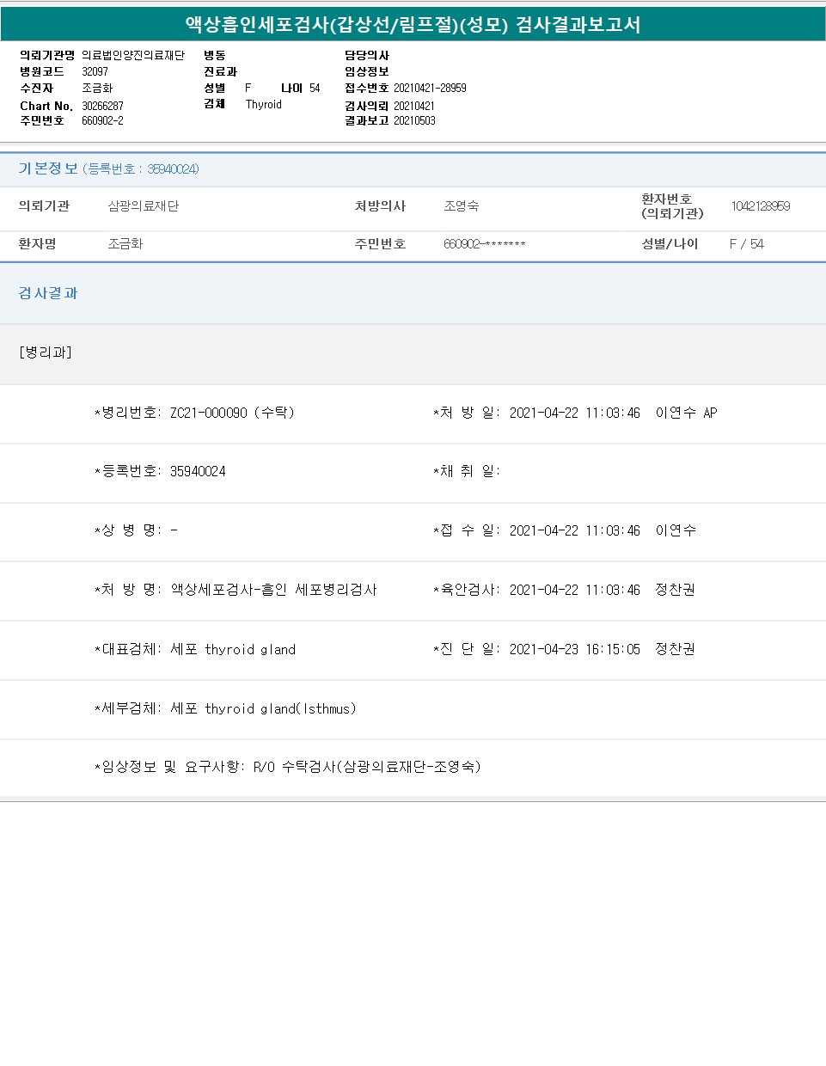Select the 검사결과 section heading
Viewport: 826px width, 1066px height.
[48, 293]
